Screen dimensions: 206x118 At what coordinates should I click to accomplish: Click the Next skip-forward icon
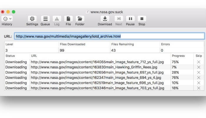pos(119,19)
